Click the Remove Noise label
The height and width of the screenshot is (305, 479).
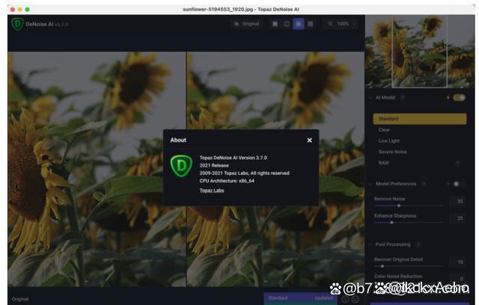pos(389,199)
